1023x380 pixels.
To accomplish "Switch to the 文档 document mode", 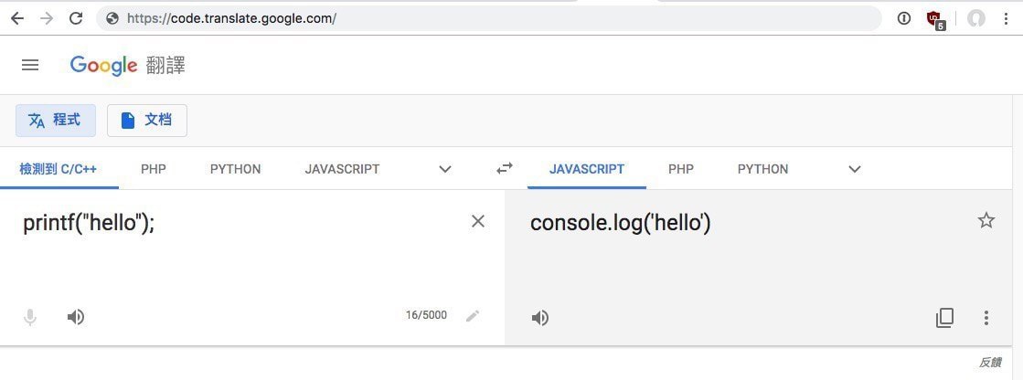I will coord(147,121).
